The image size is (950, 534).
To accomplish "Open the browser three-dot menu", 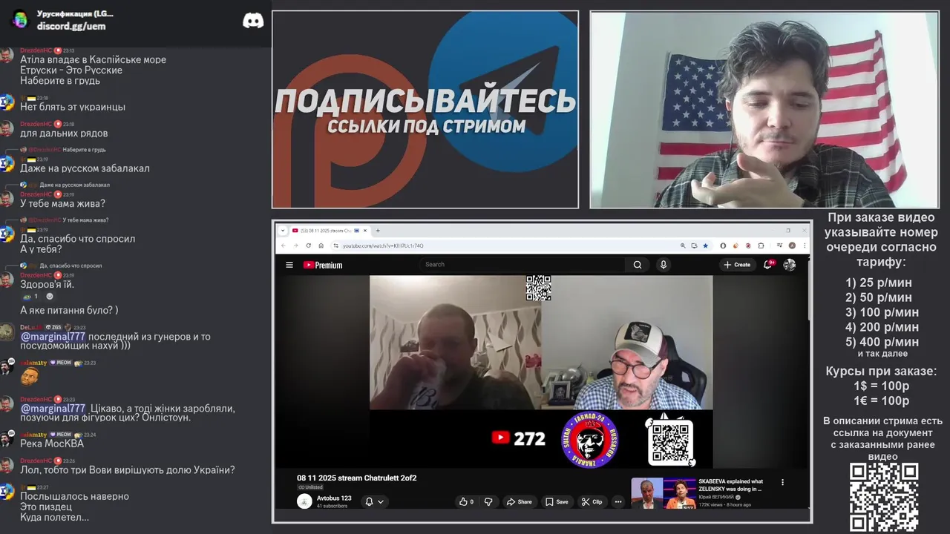I will click(803, 245).
